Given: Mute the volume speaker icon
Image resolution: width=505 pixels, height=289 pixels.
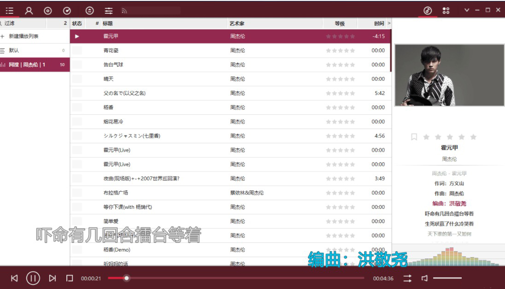Looking at the screenshot, I should tap(424, 278).
